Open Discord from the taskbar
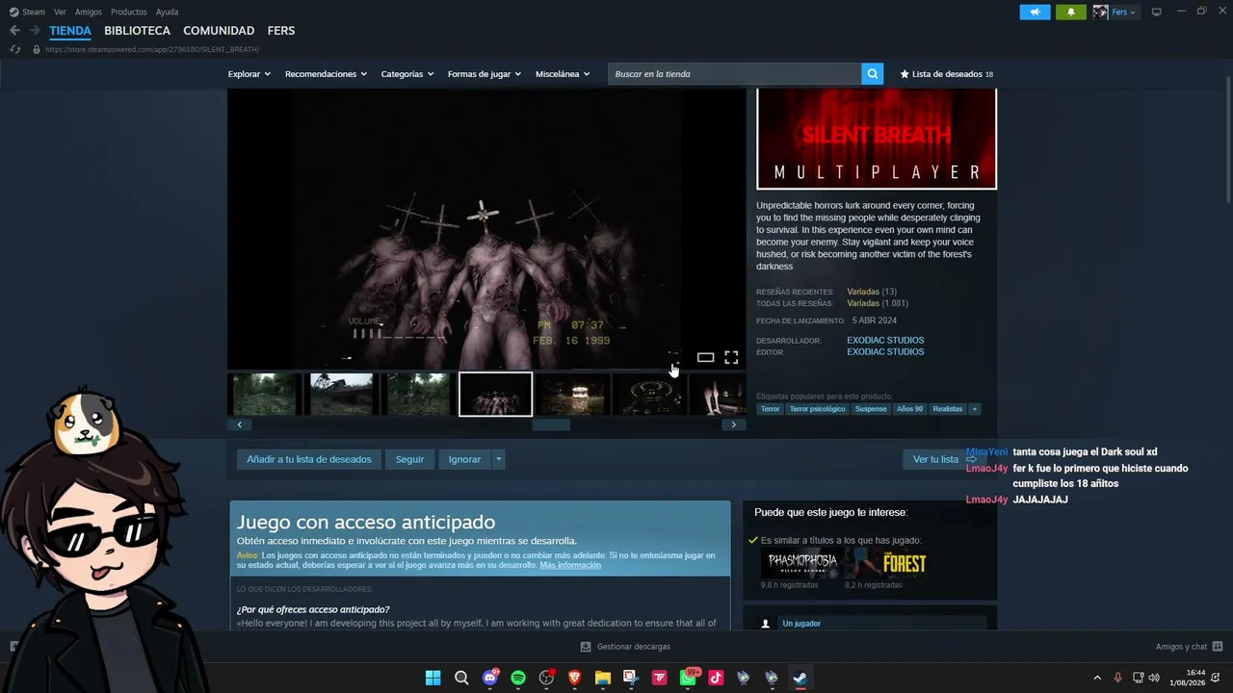 pos(490,678)
